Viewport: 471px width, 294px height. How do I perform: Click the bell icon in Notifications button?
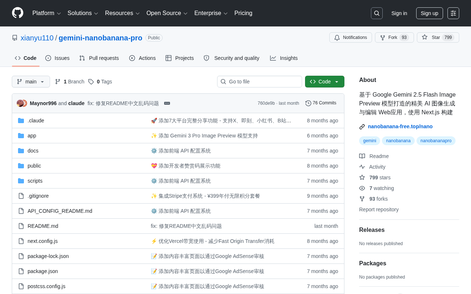pyautogui.click(x=337, y=37)
